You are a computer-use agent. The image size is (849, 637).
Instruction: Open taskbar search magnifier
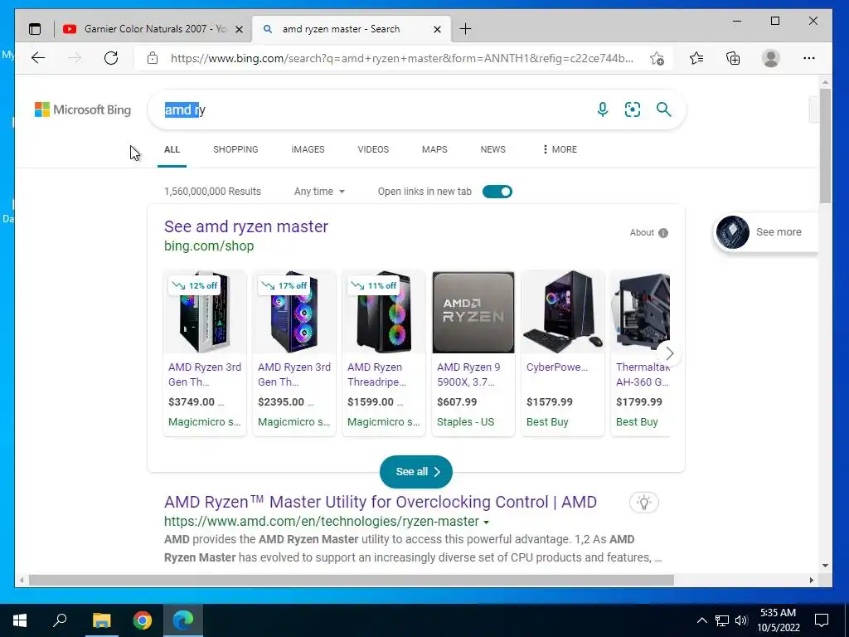pos(60,620)
